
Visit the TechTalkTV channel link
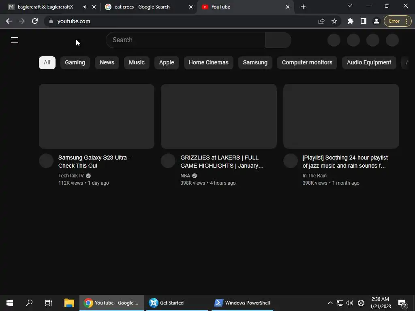(71, 176)
